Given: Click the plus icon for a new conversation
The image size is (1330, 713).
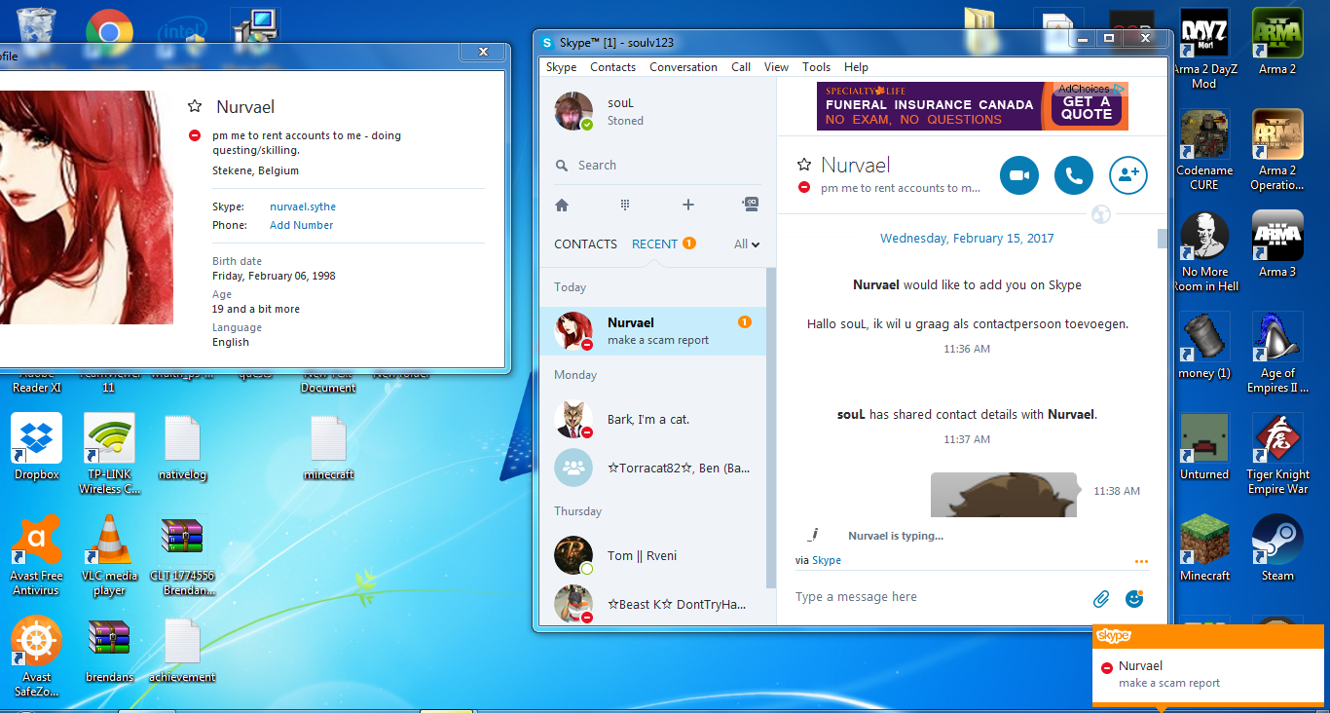Looking at the screenshot, I should (688, 205).
